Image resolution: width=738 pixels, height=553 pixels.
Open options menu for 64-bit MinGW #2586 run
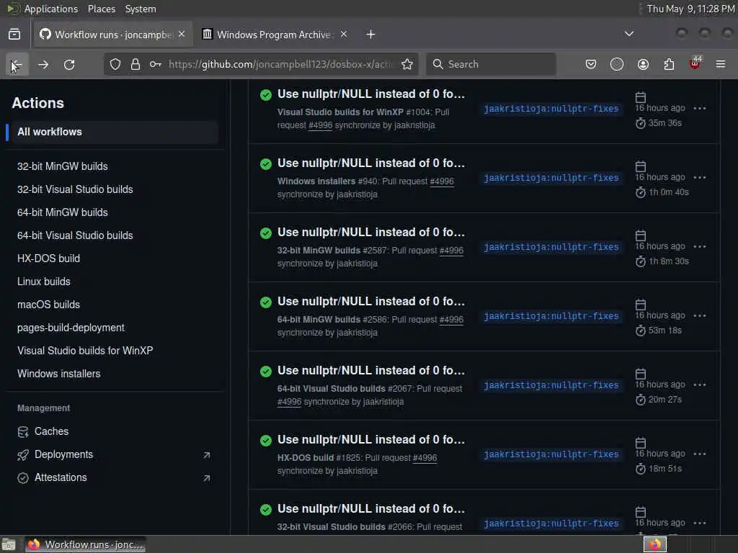[x=700, y=315]
